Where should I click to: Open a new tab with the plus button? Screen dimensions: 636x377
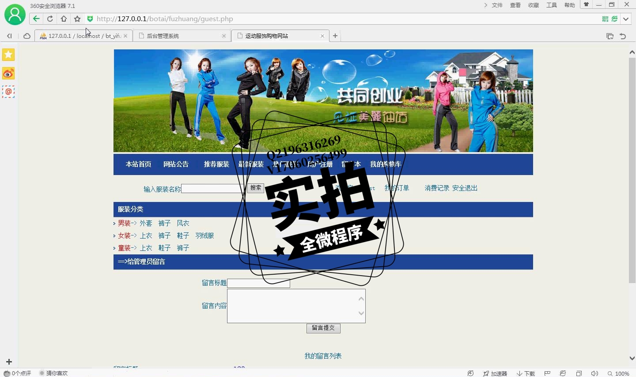[x=335, y=36]
